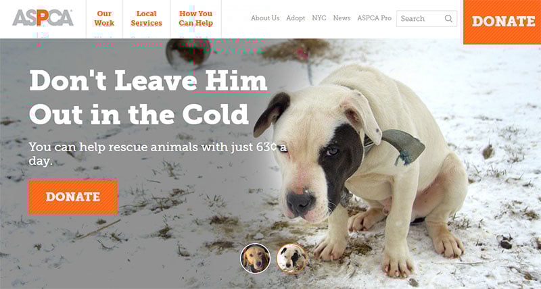Click the 63¢ a day rescue text

coord(158,153)
